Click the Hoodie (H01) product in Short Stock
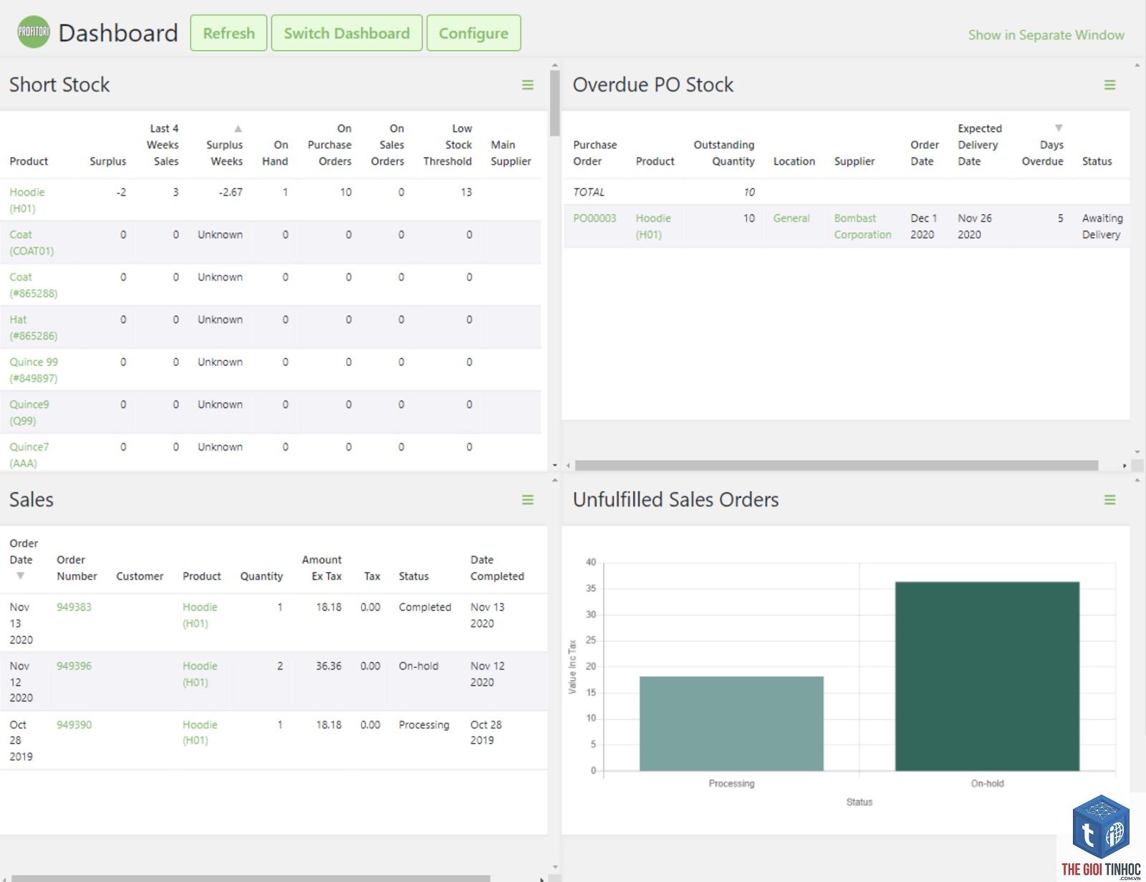Viewport: 1146px width, 882px height. (27, 200)
